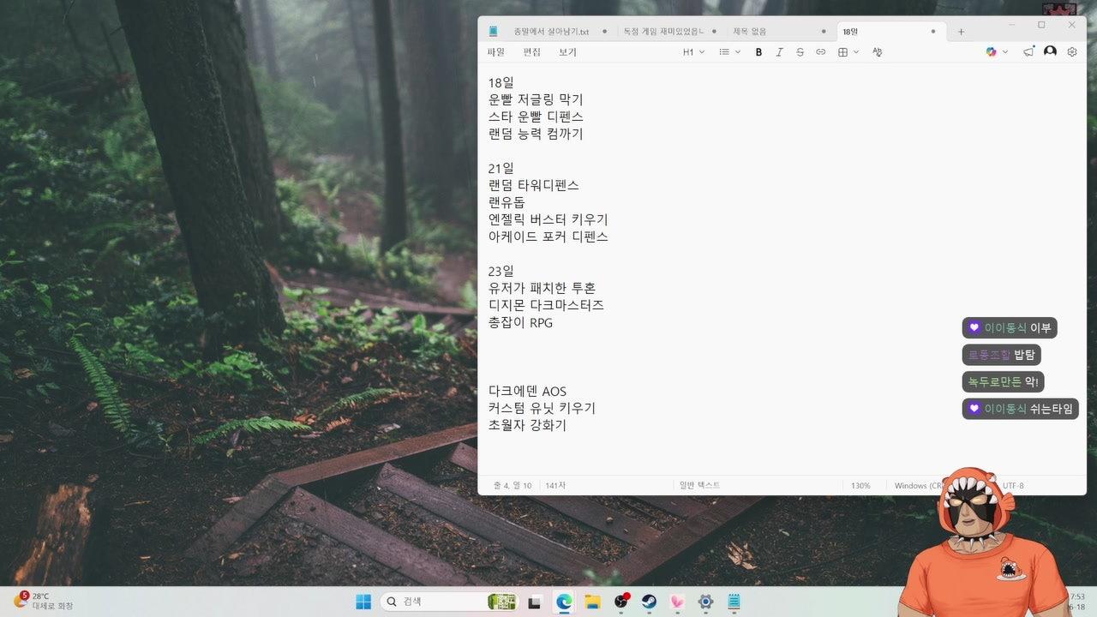Screen dimensions: 1097x617
Task: Expand the Copilot dropdown arrow
Action: [x=1005, y=52]
